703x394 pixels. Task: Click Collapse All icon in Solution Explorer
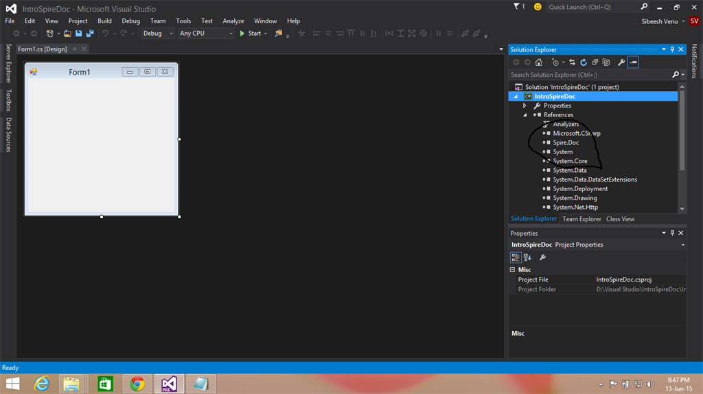[595, 62]
